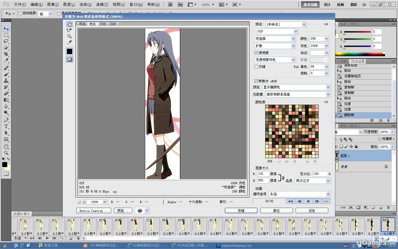The height and width of the screenshot is (249, 398).
Task: Open the 品质 两次立方 quality dropdown
Action: [313, 181]
